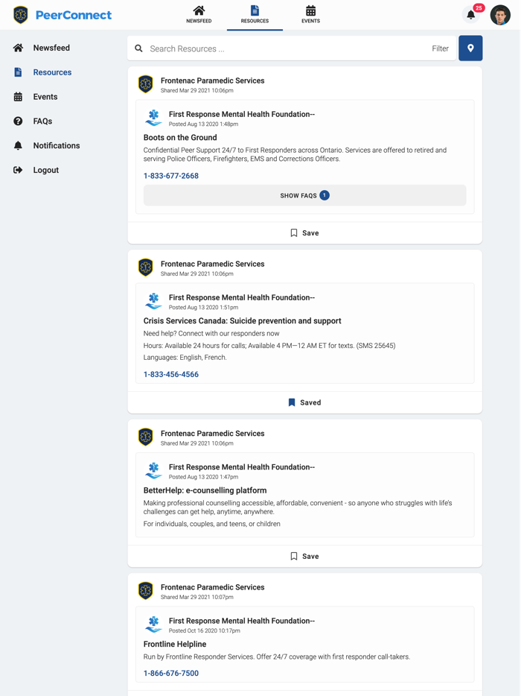Click the First Response Foundation logo on the Frontline Helpline post
521x696 pixels.
pyautogui.click(x=153, y=624)
